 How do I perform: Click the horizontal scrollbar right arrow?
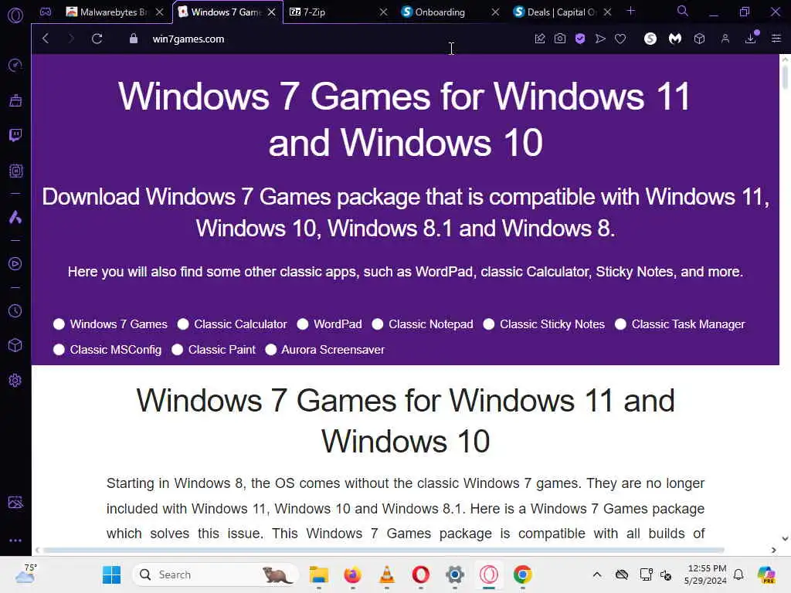pos(774,550)
